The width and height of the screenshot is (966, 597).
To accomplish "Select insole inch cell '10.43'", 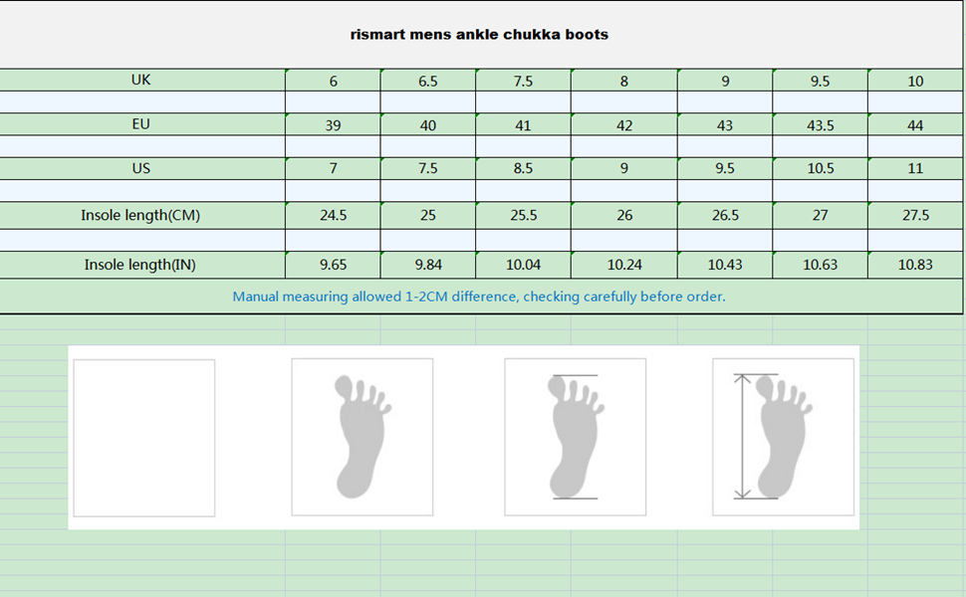I will click(725, 265).
